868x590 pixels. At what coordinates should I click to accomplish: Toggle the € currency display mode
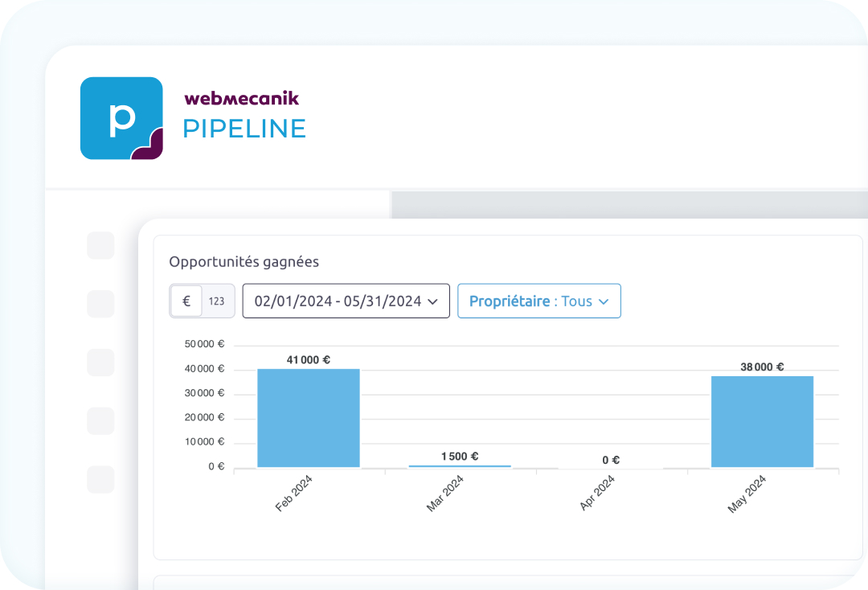186,301
